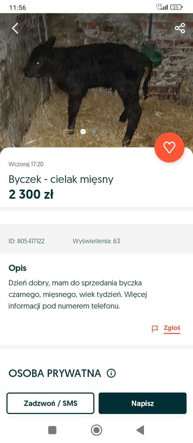Select the first photo indicator dot
The height and width of the screenshot is (443, 193).
pyautogui.click(x=83, y=131)
